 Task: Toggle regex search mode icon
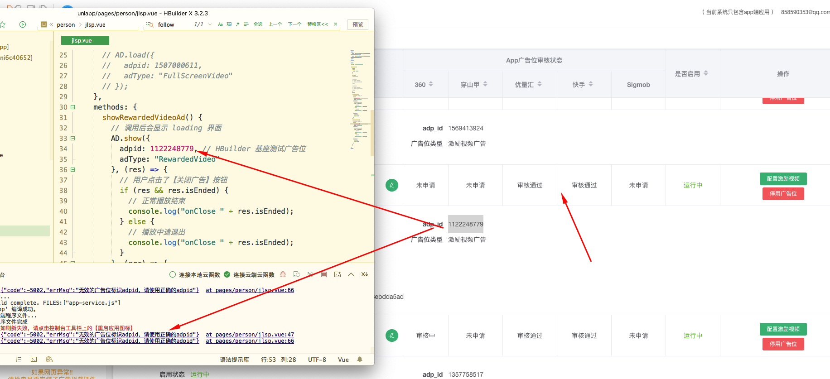(x=237, y=24)
